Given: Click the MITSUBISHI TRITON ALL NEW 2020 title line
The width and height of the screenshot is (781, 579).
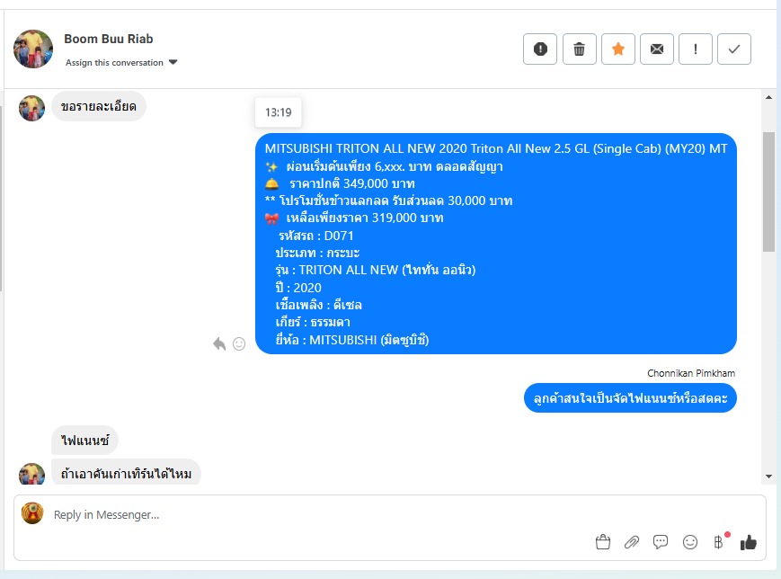Looking at the screenshot, I should pyautogui.click(x=495, y=148).
